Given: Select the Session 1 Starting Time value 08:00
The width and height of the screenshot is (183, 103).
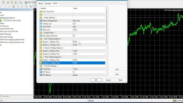Looking at the screenshot, I should pos(89,42).
